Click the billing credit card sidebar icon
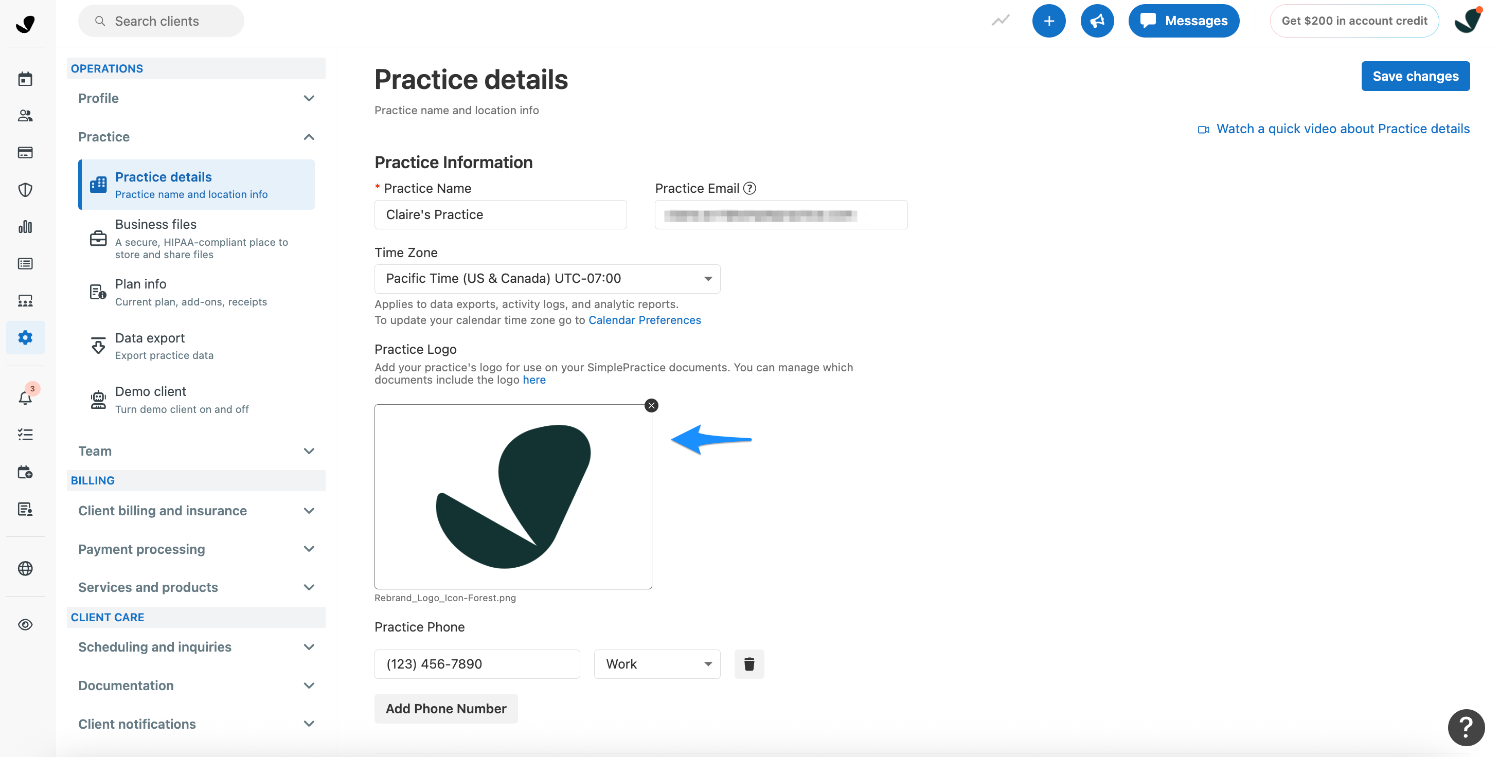The image size is (1499, 757). (25, 153)
